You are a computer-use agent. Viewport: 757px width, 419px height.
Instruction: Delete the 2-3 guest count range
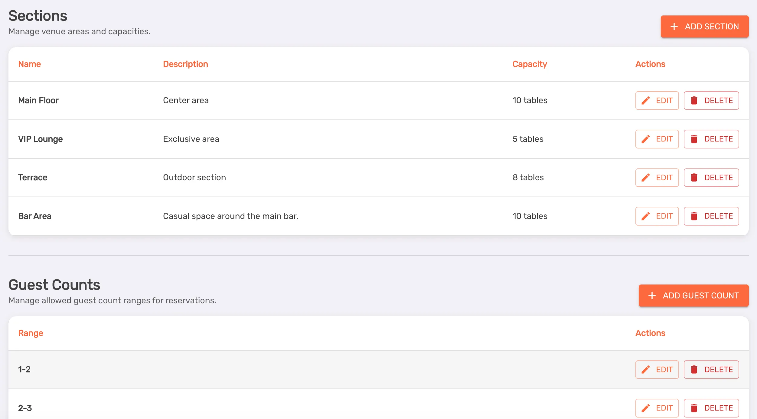point(711,408)
